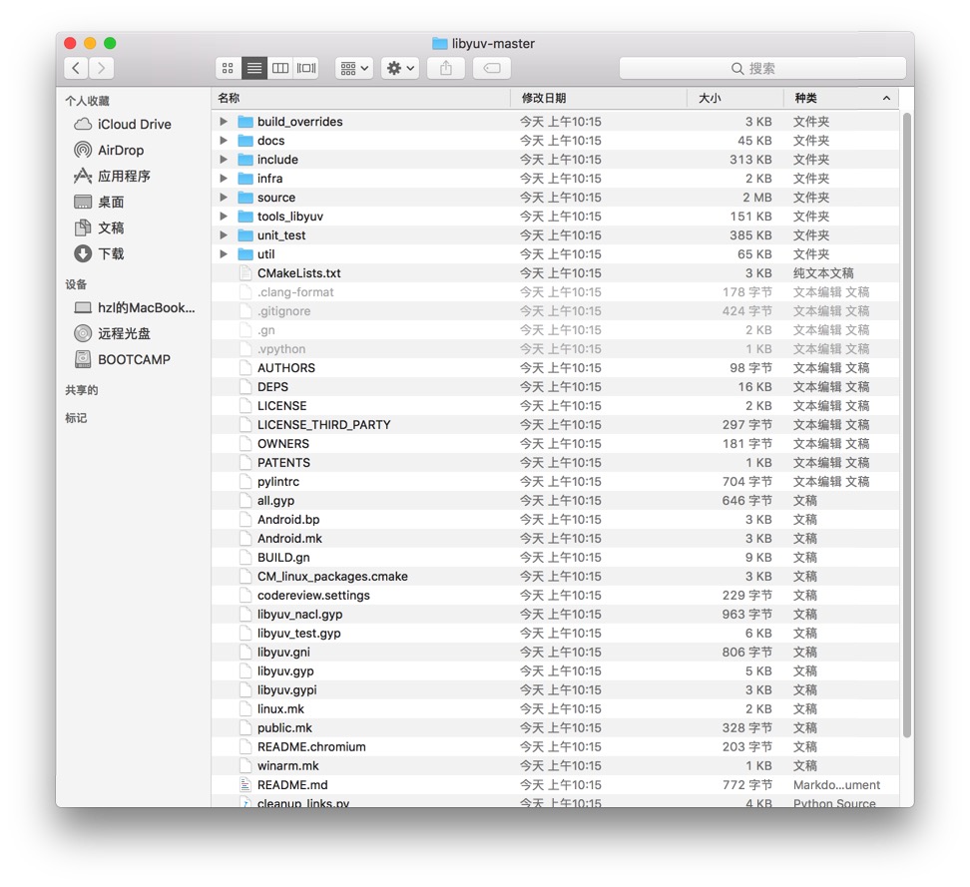Select the libyuv_nacl.gyp file
The height and width of the screenshot is (887, 970).
tap(555, 615)
